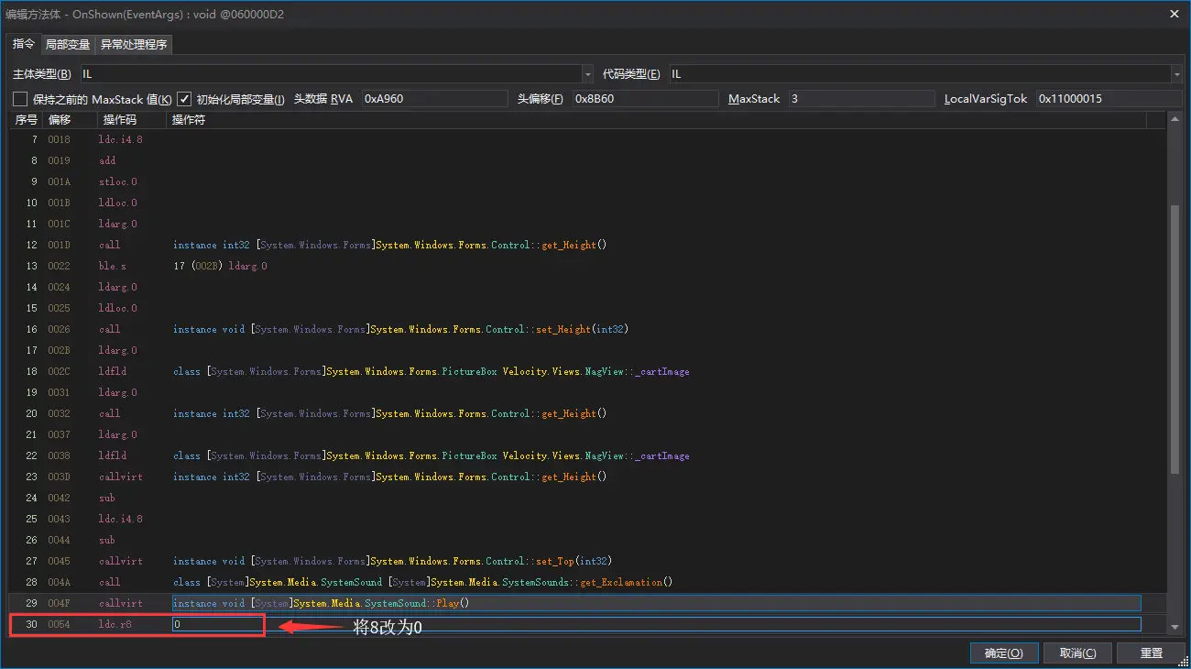Image resolution: width=1191 pixels, height=669 pixels.
Task: Select the 指令 tab
Action: (x=23, y=44)
